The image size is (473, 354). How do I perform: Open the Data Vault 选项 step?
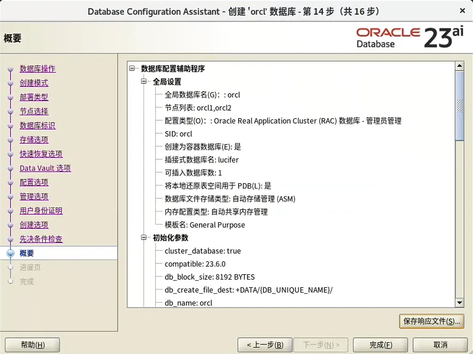coord(45,168)
